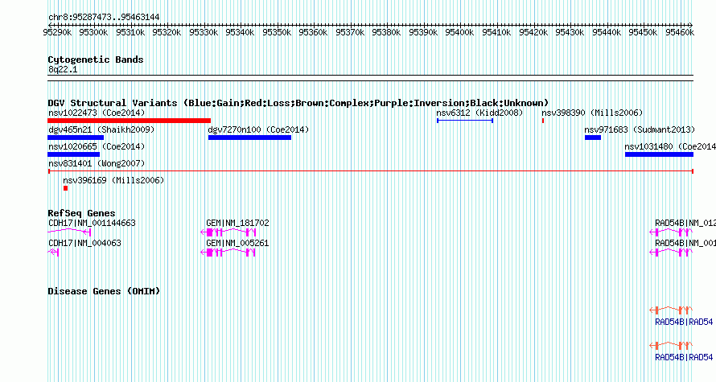Screen dimensions: 716x382
Task: Click the blue nsv1031480 gain bar
Action: pyautogui.click(x=659, y=154)
